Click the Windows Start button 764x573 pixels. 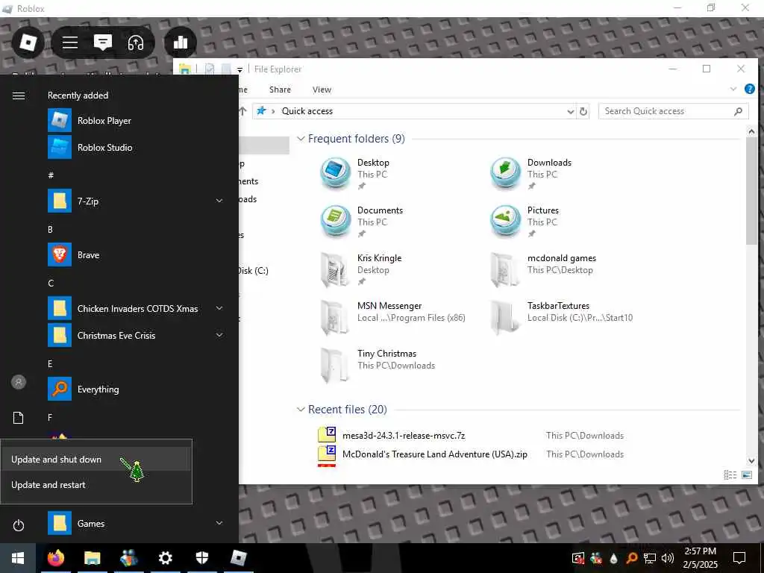pos(18,558)
